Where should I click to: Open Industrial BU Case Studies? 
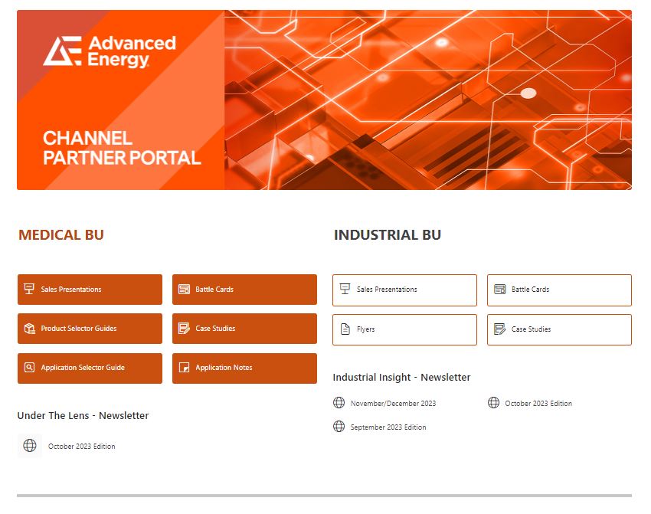point(559,329)
